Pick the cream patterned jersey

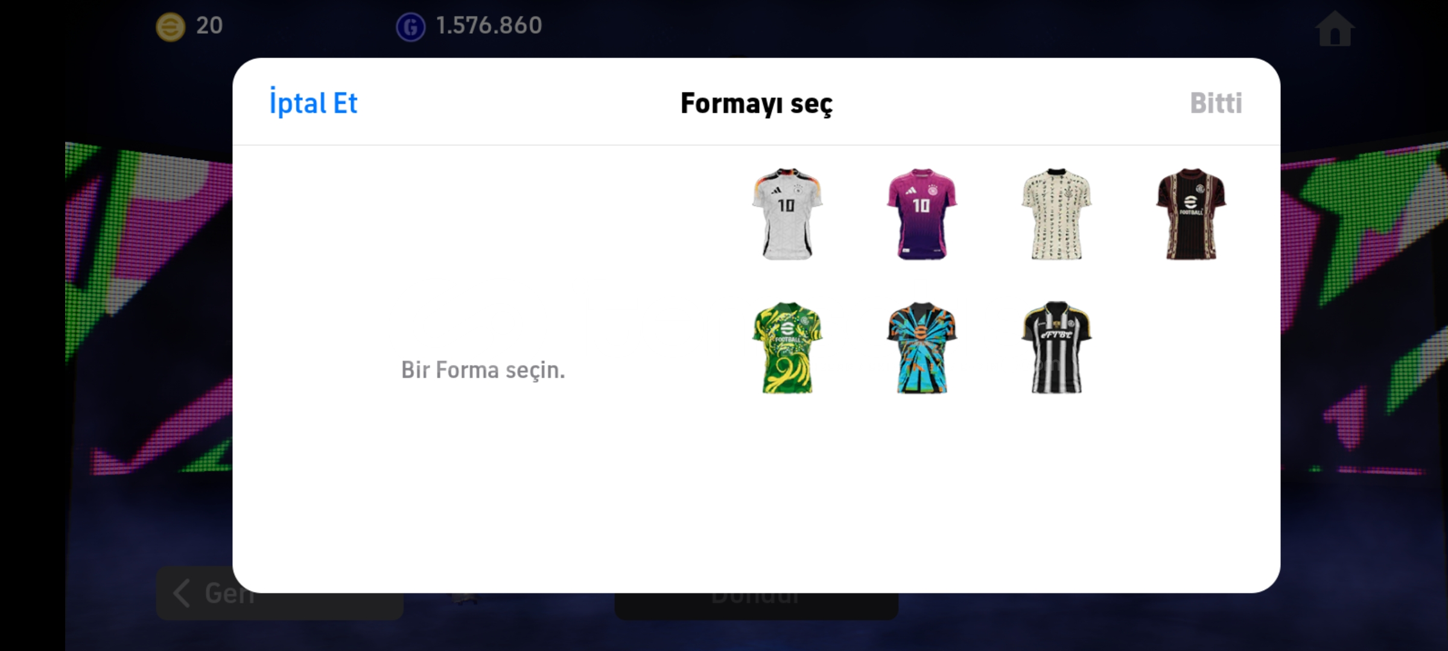tap(1056, 214)
